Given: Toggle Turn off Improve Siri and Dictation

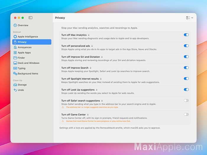Looking at the screenshot, I should pyautogui.click(x=186, y=57).
